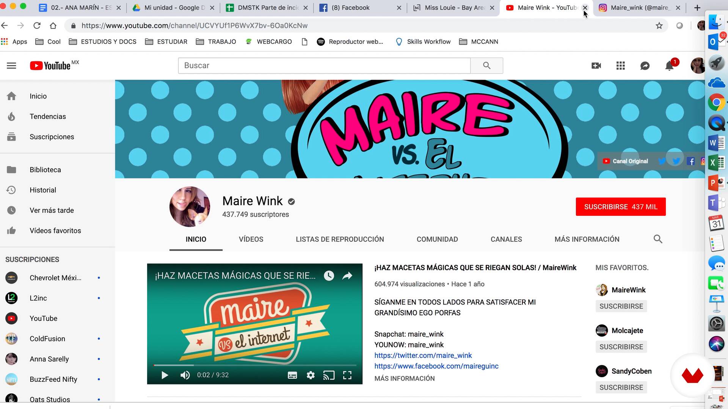Open the Facebook link on channel banner
Viewport: 728px width, 409px height.
(691, 161)
